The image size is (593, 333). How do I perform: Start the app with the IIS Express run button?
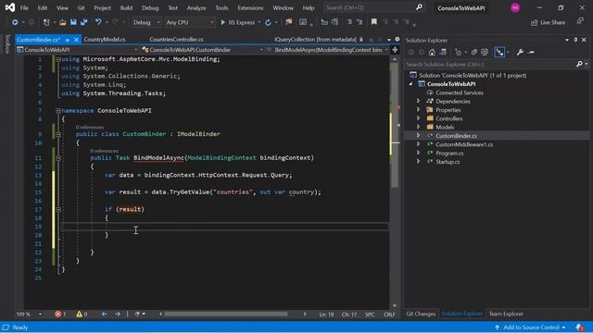tap(237, 22)
